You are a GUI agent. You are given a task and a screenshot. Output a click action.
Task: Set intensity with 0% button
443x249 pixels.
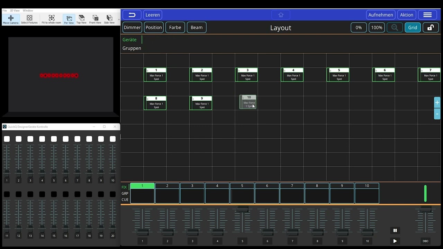[359, 28]
